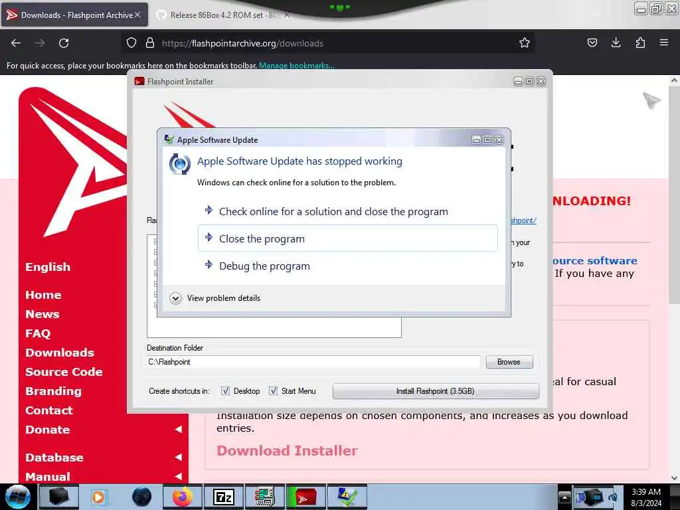
Task: Expand the Database submenu arrow
Action: pos(178,457)
